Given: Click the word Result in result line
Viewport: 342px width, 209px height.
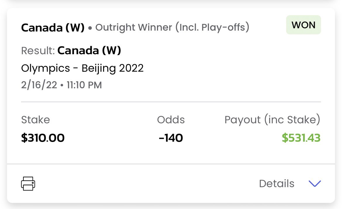Looking at the screenshot, I should [x=38, y=50].
